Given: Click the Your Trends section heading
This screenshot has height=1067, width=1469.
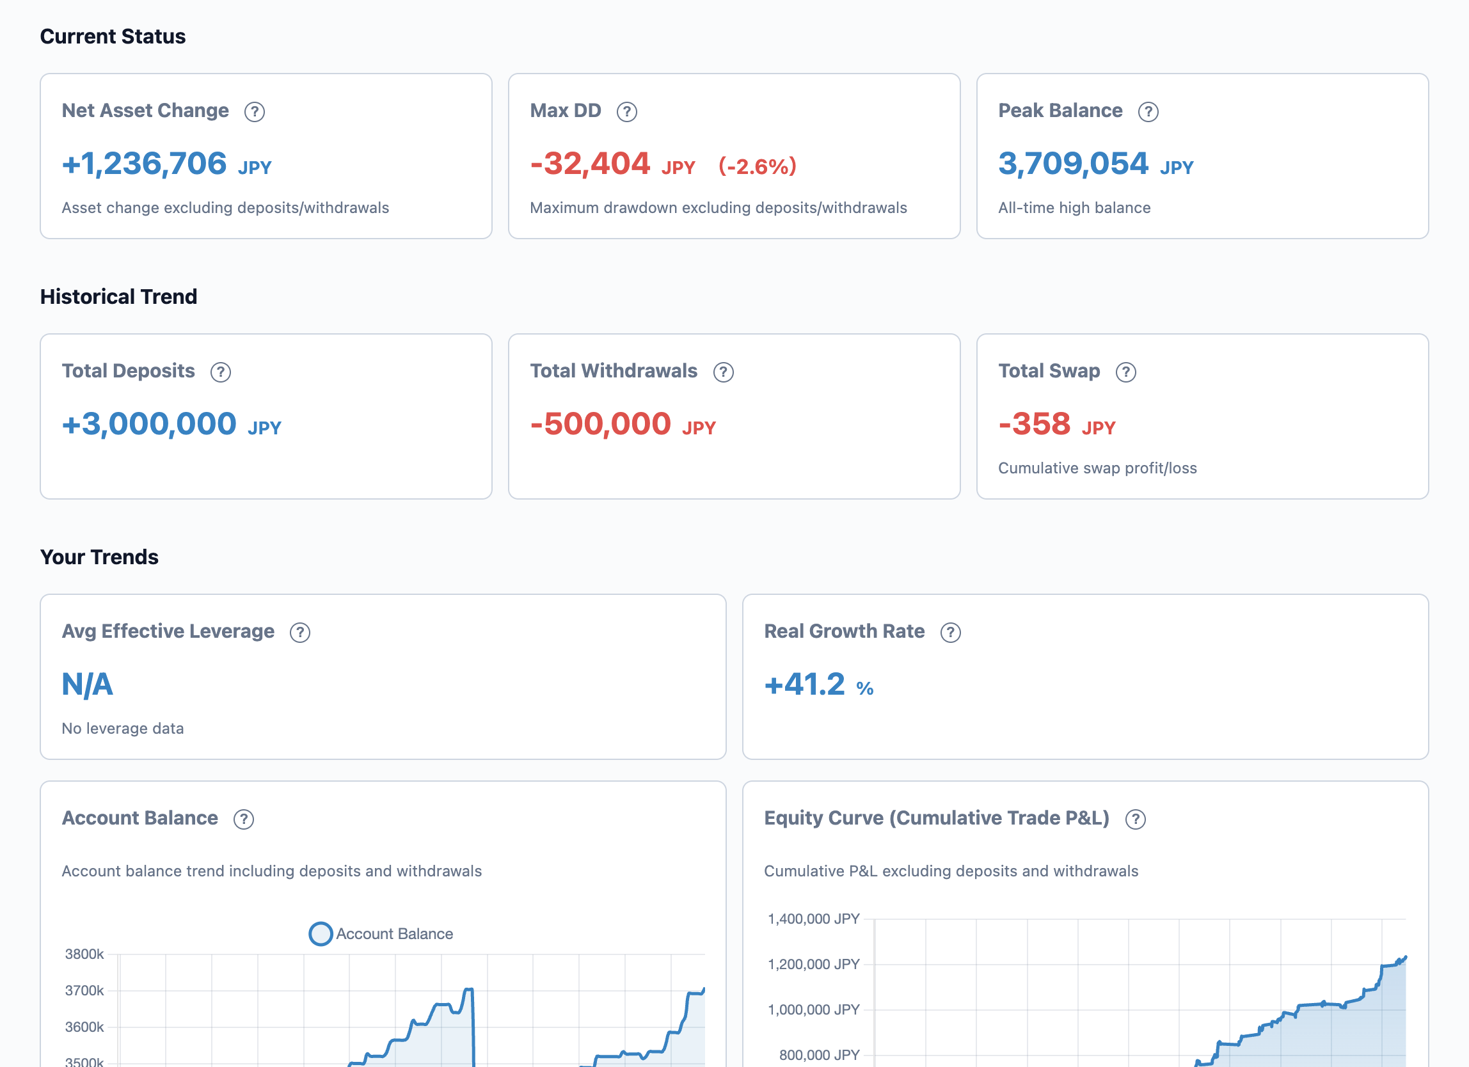Looking at the screenshot, I should (x=99, y=557).
